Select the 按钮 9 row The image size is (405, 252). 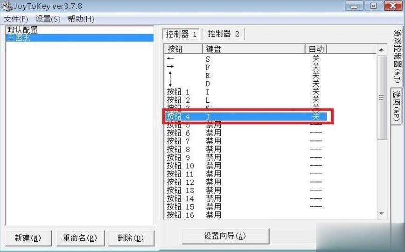pyautogui.click(x=246, y=157)
